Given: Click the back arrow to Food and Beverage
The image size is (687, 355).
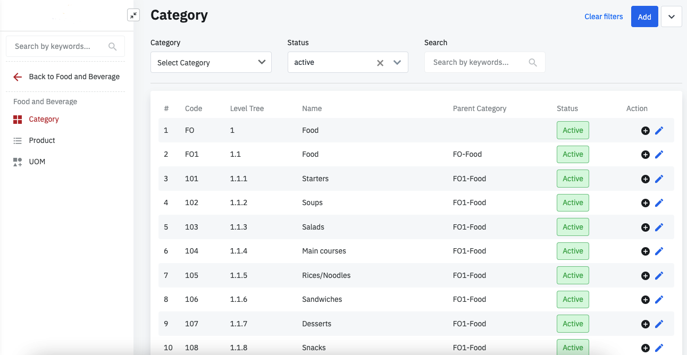Looking at the screenshot, I should click(x=18, y=77).
